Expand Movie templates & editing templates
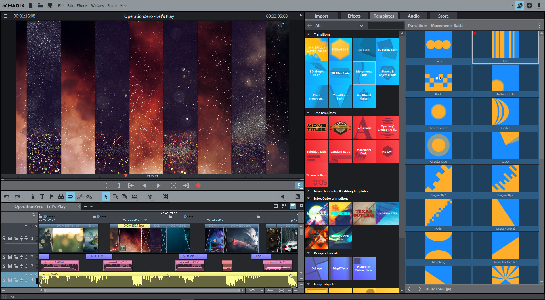 coord(309,191)
